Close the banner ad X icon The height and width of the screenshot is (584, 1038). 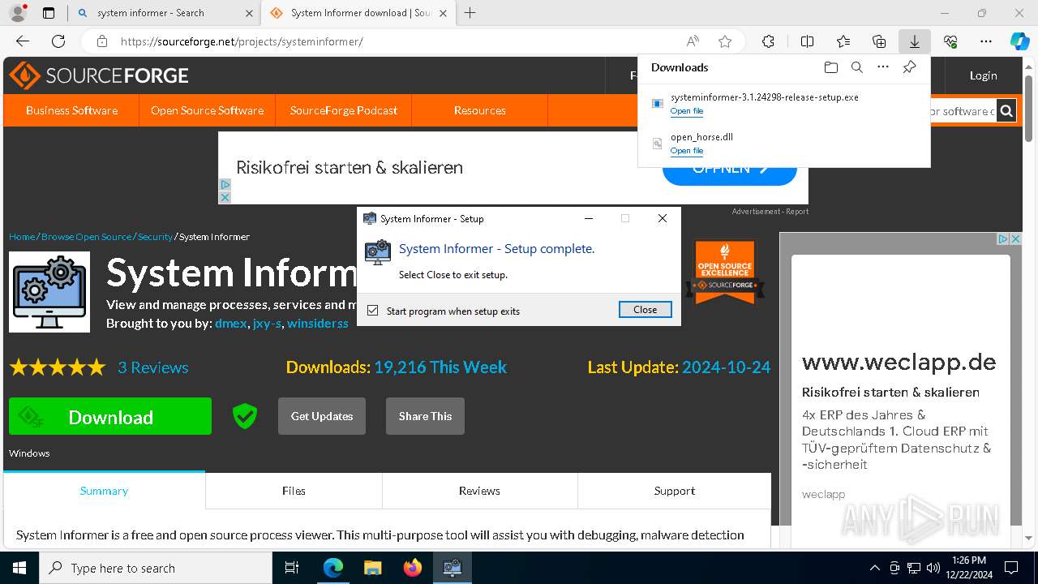tap(225, 197)
